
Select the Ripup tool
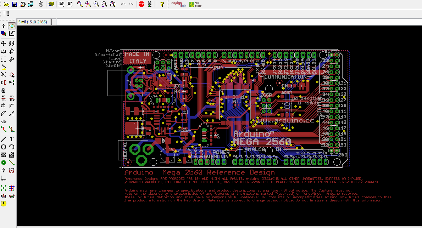coord(12,129)
